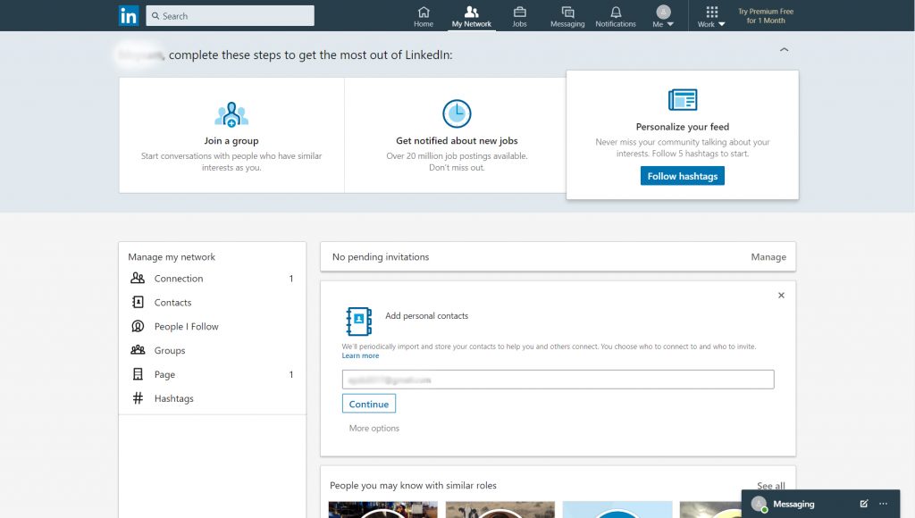Click the email address input field
Viewport: 915px width, 518px height.
(x=558, y=380)
